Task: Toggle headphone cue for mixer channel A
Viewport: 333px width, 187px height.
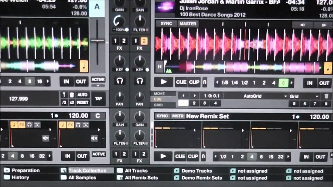Action: 120,81
